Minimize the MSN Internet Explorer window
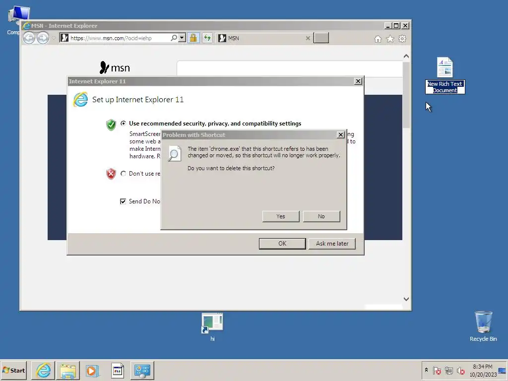508x381 pixels. tap(388, 26)
